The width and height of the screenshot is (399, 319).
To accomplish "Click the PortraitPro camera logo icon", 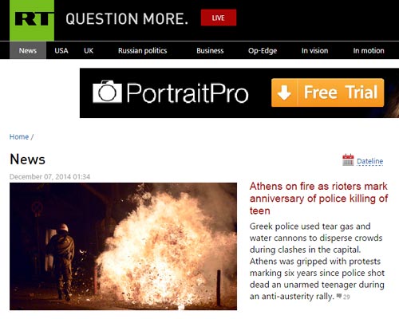I will (x=107, y=92).
